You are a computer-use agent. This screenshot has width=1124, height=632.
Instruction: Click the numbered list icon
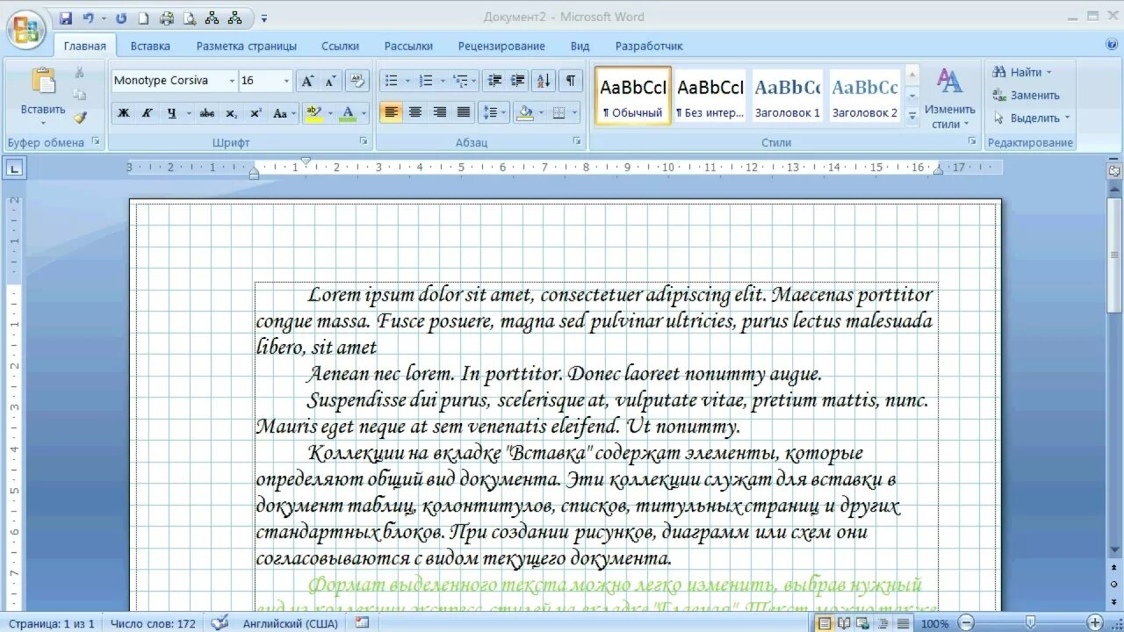[426, 81]
